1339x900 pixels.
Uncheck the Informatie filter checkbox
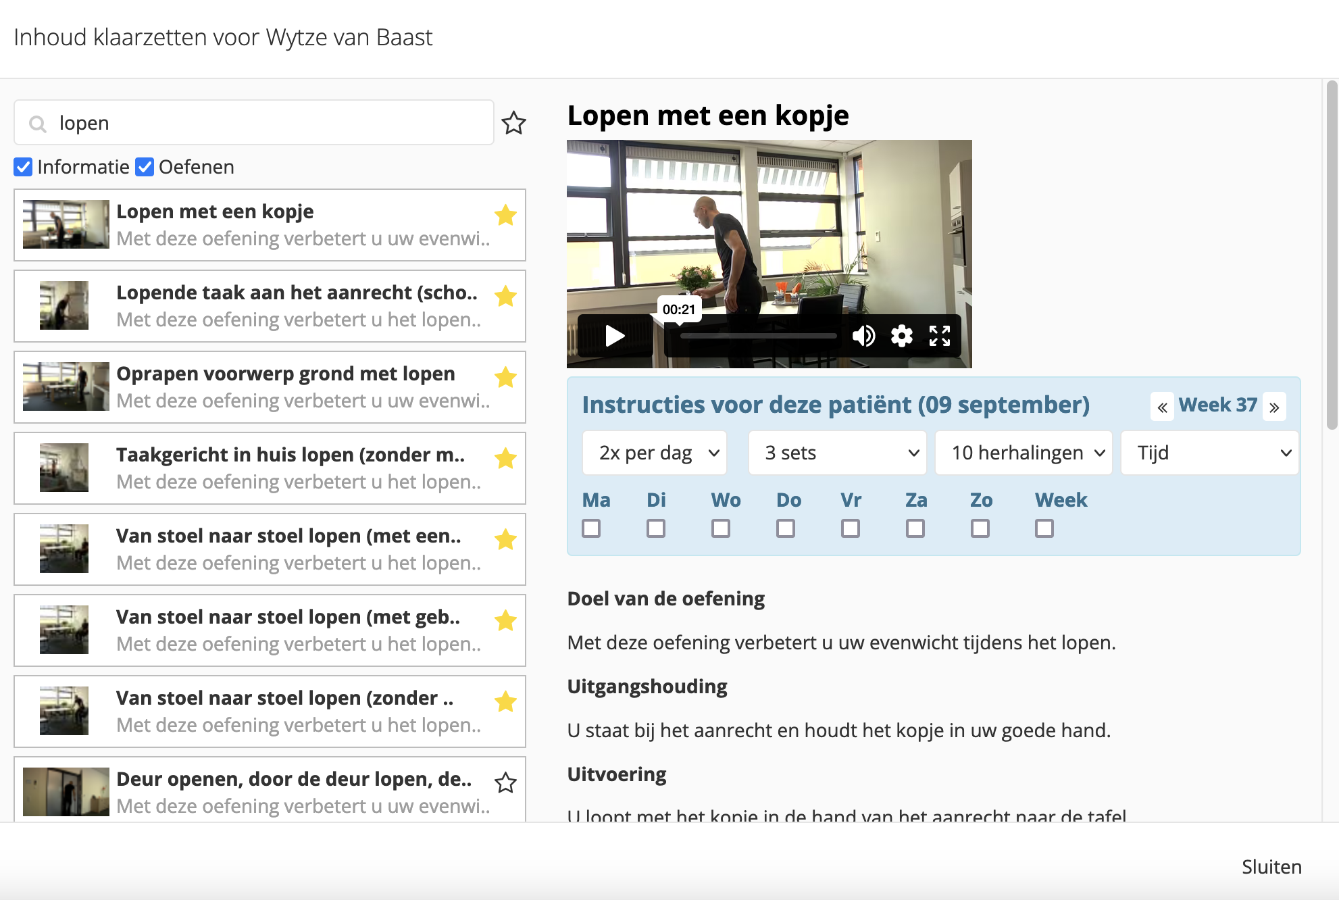23,167
